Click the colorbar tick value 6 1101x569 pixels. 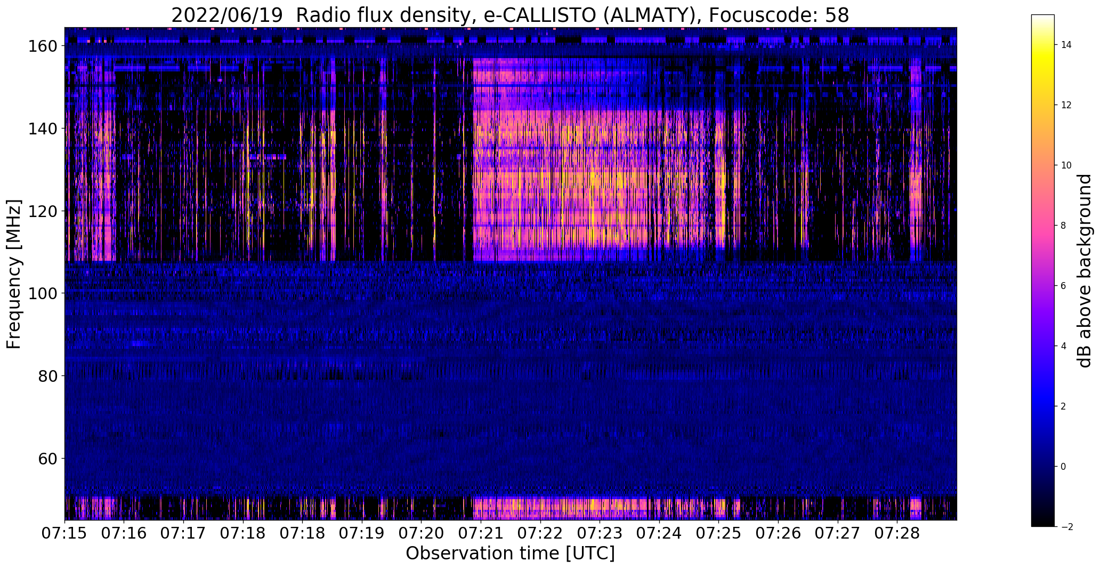1064,286
